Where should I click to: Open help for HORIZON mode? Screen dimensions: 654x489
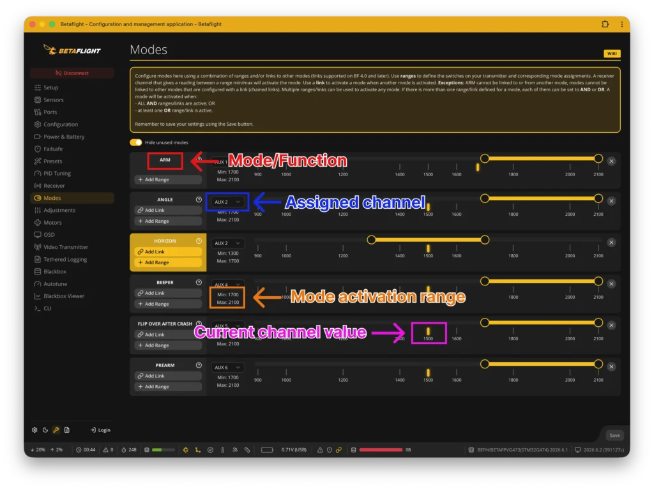199,241
